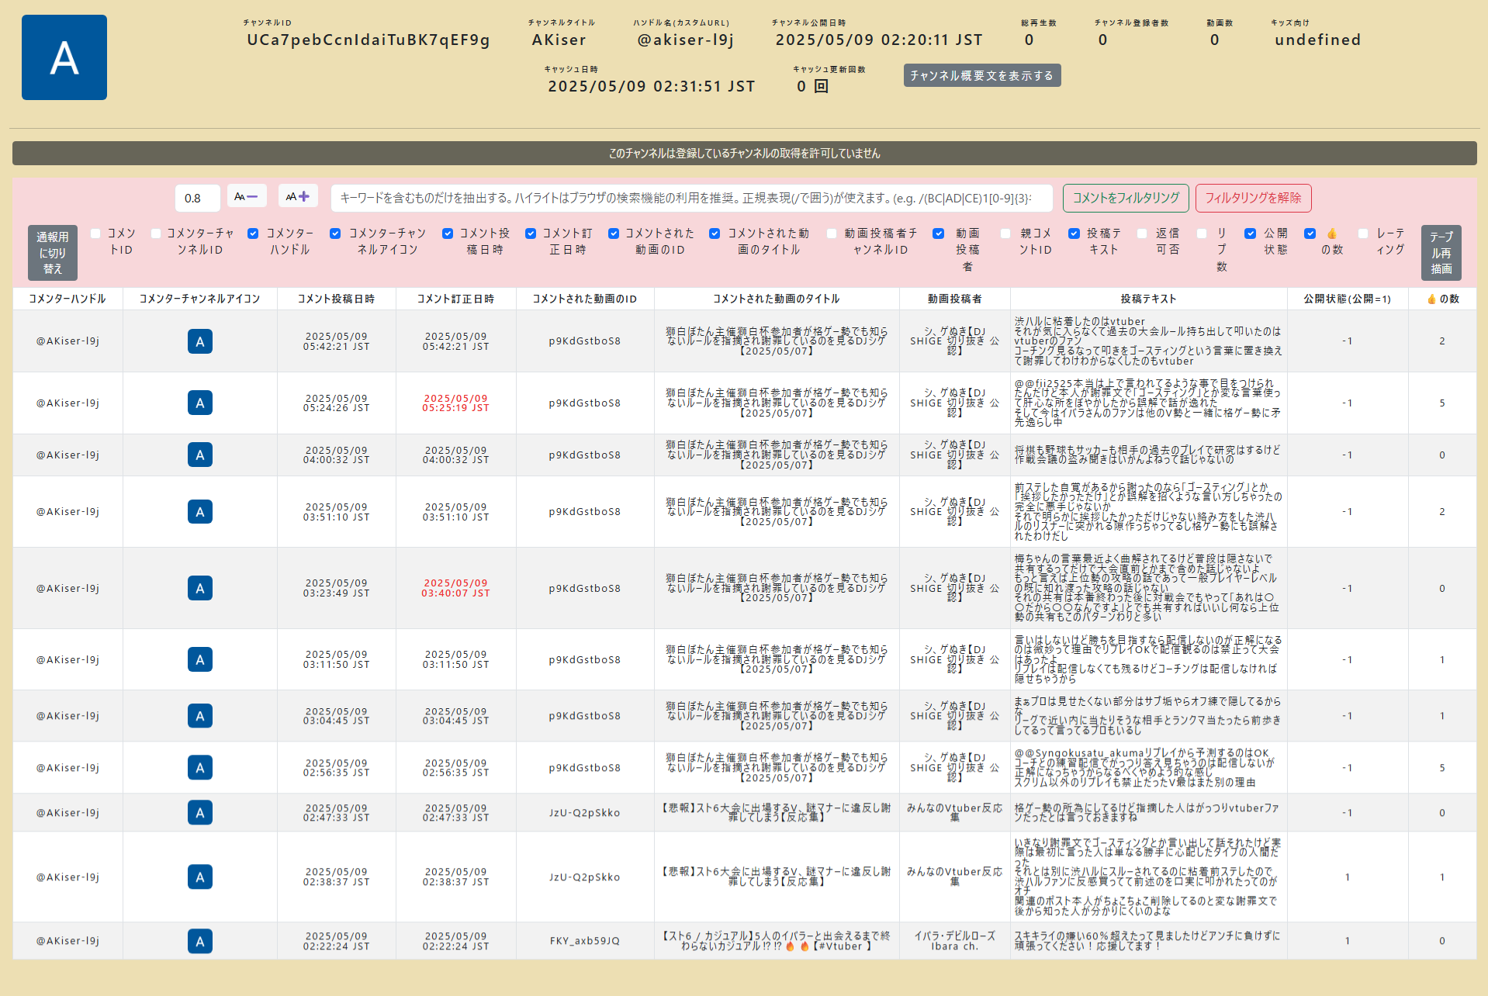The height and width of the screenshot is (996, 1488).
Task: Click the gray channel permission notice bar
Action: click(x=744, y=153)
